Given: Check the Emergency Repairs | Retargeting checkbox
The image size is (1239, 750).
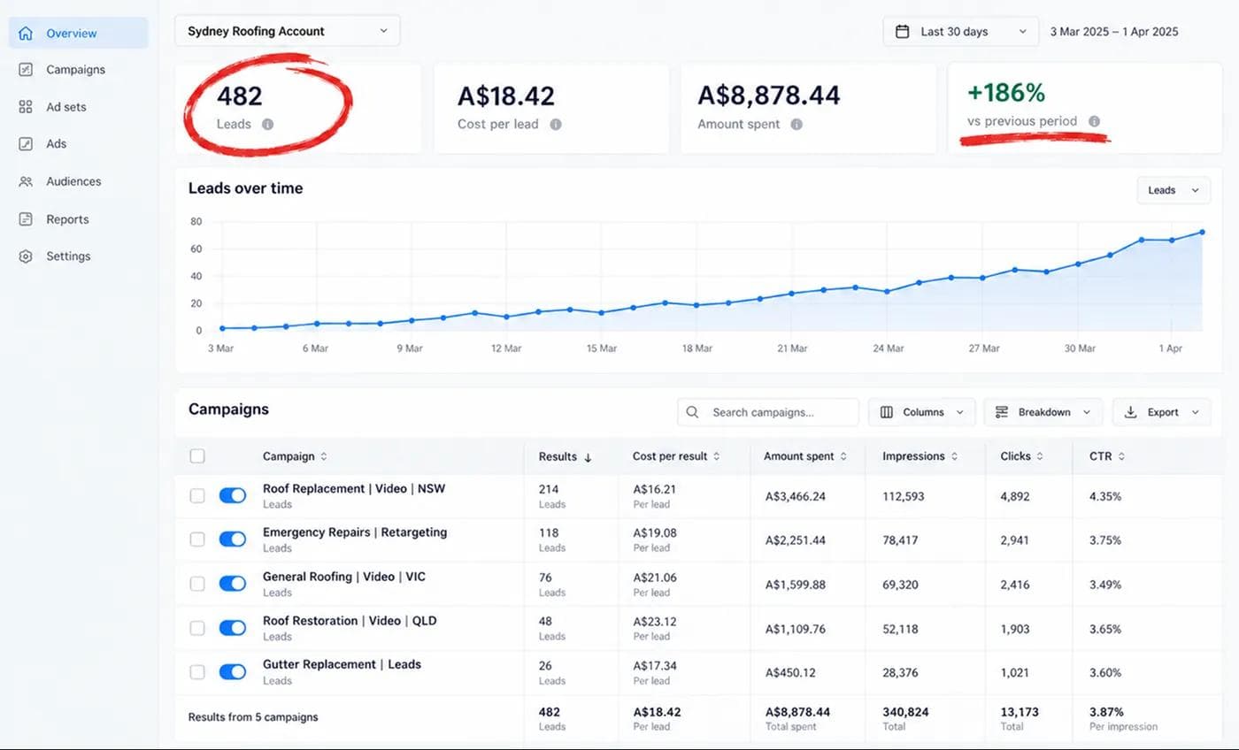Looking at the screenshot, I should coord(197,540).
